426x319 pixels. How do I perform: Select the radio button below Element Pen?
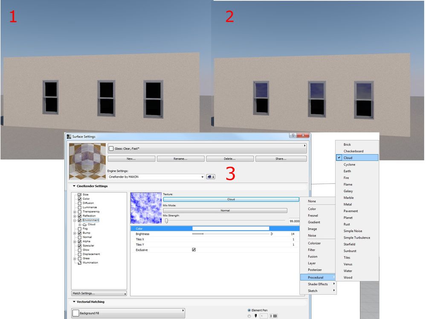(249, 316)
